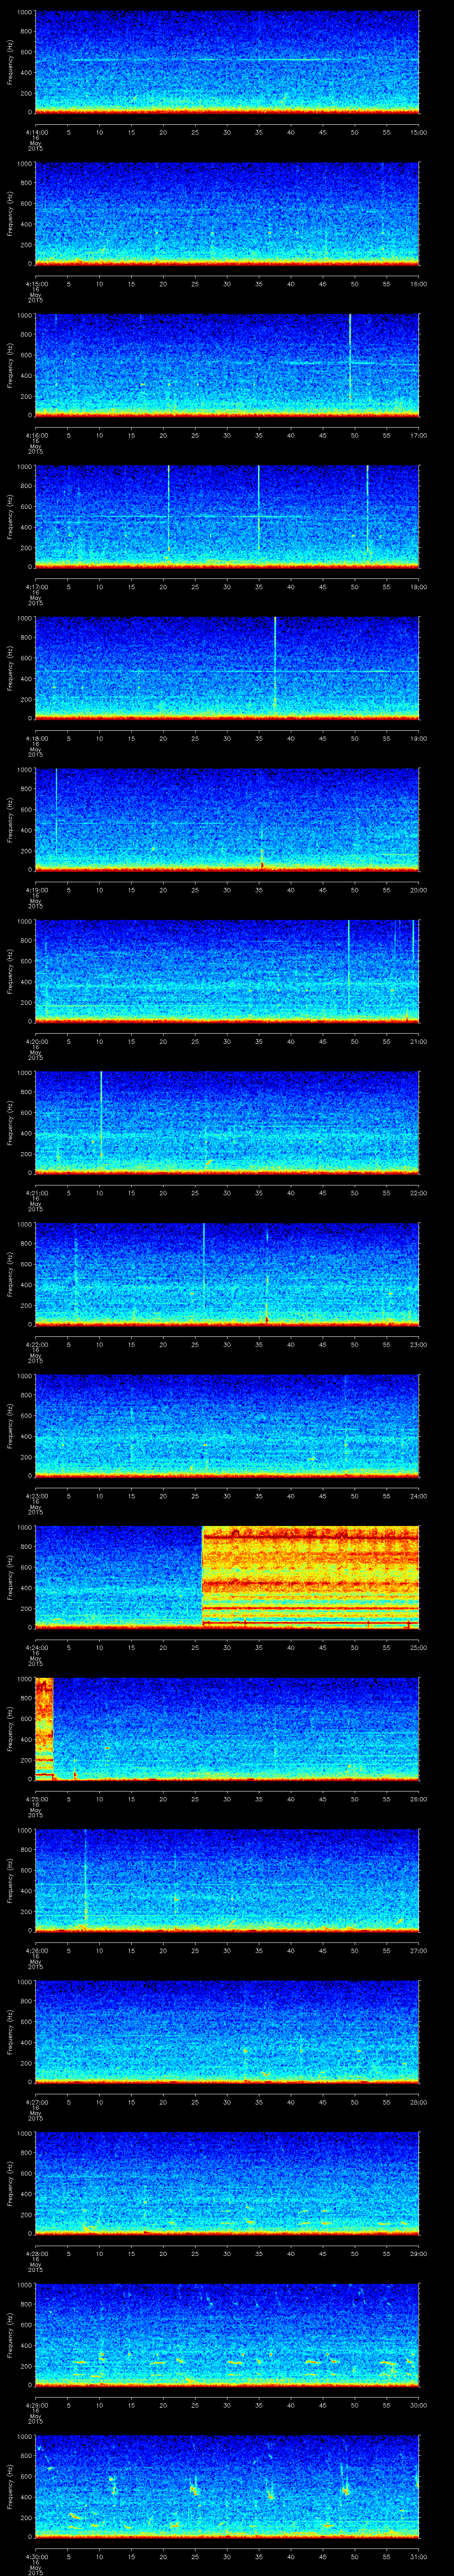Select the spectrogram panel beginning at 4:29:00
This screenshot has width=454, height=2576.
227,2335
